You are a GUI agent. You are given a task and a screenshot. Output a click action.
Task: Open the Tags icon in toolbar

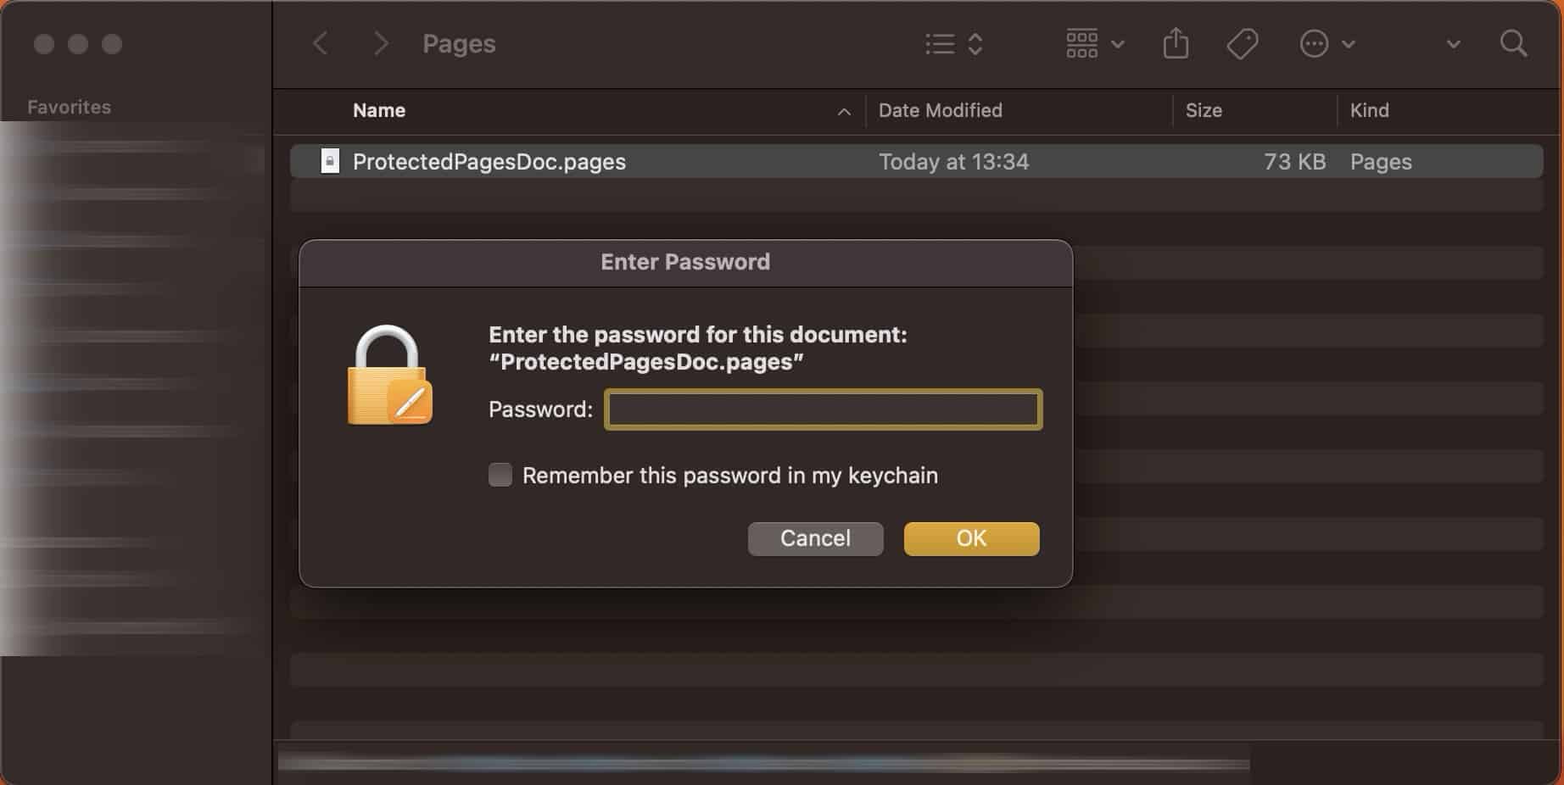click(x=1243, y=43)
